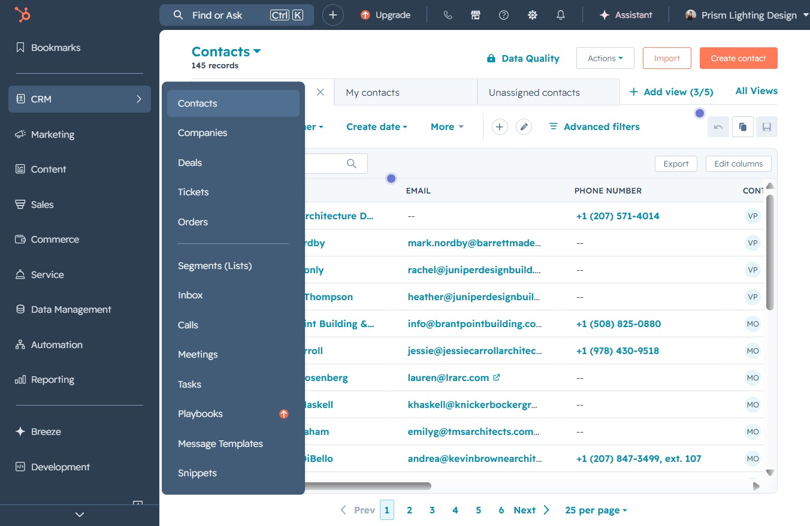Screen dimensions: 810x526
Task: Select Tickets in CRM flyout menu
Action: point(233,192)
